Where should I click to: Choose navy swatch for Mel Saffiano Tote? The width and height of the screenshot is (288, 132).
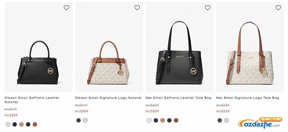click(156, 120)
